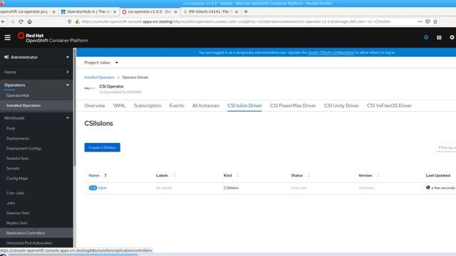
Task: Open Replication Controllers in sidebar
Action: (26, 233)
